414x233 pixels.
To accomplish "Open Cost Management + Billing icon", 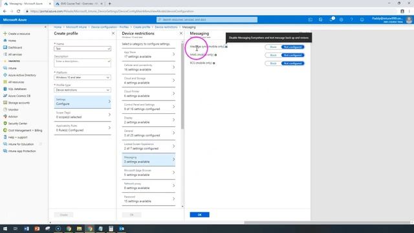I will pyautogui.click(x=5, y=130).
